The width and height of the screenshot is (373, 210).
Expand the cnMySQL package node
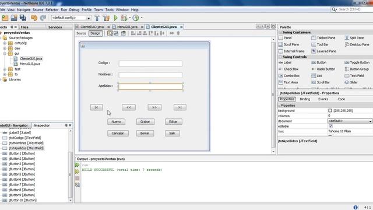(5, 43)
